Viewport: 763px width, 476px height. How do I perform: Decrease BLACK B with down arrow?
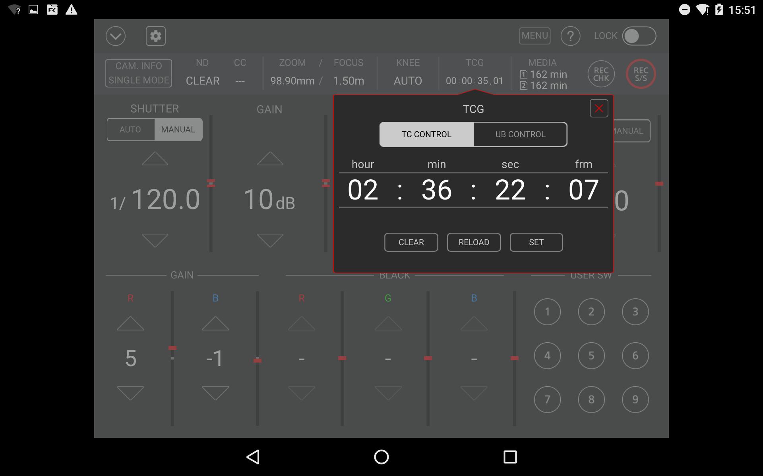tap(474, 393)
